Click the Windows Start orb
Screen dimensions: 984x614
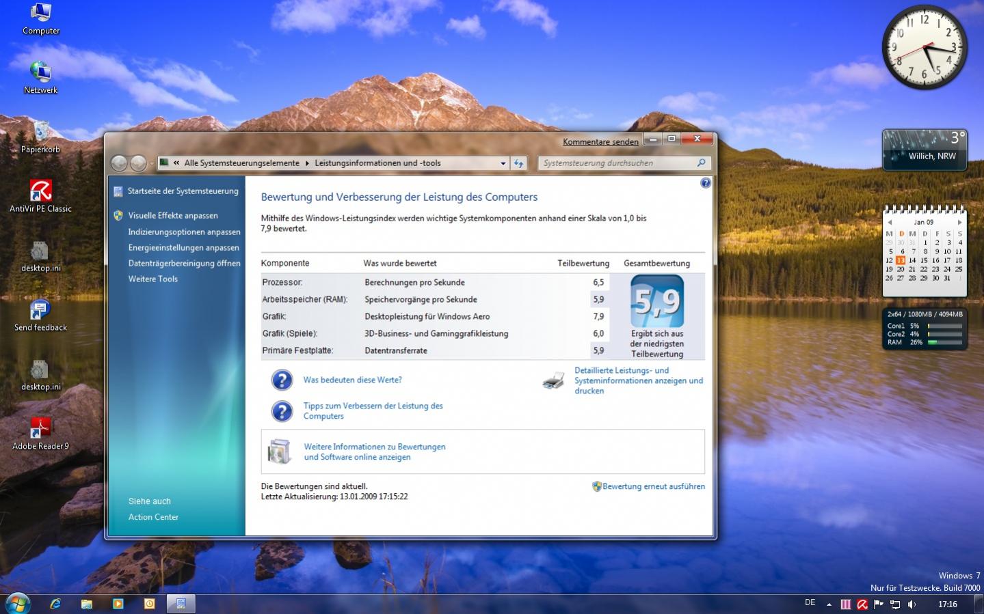(17, 604)
